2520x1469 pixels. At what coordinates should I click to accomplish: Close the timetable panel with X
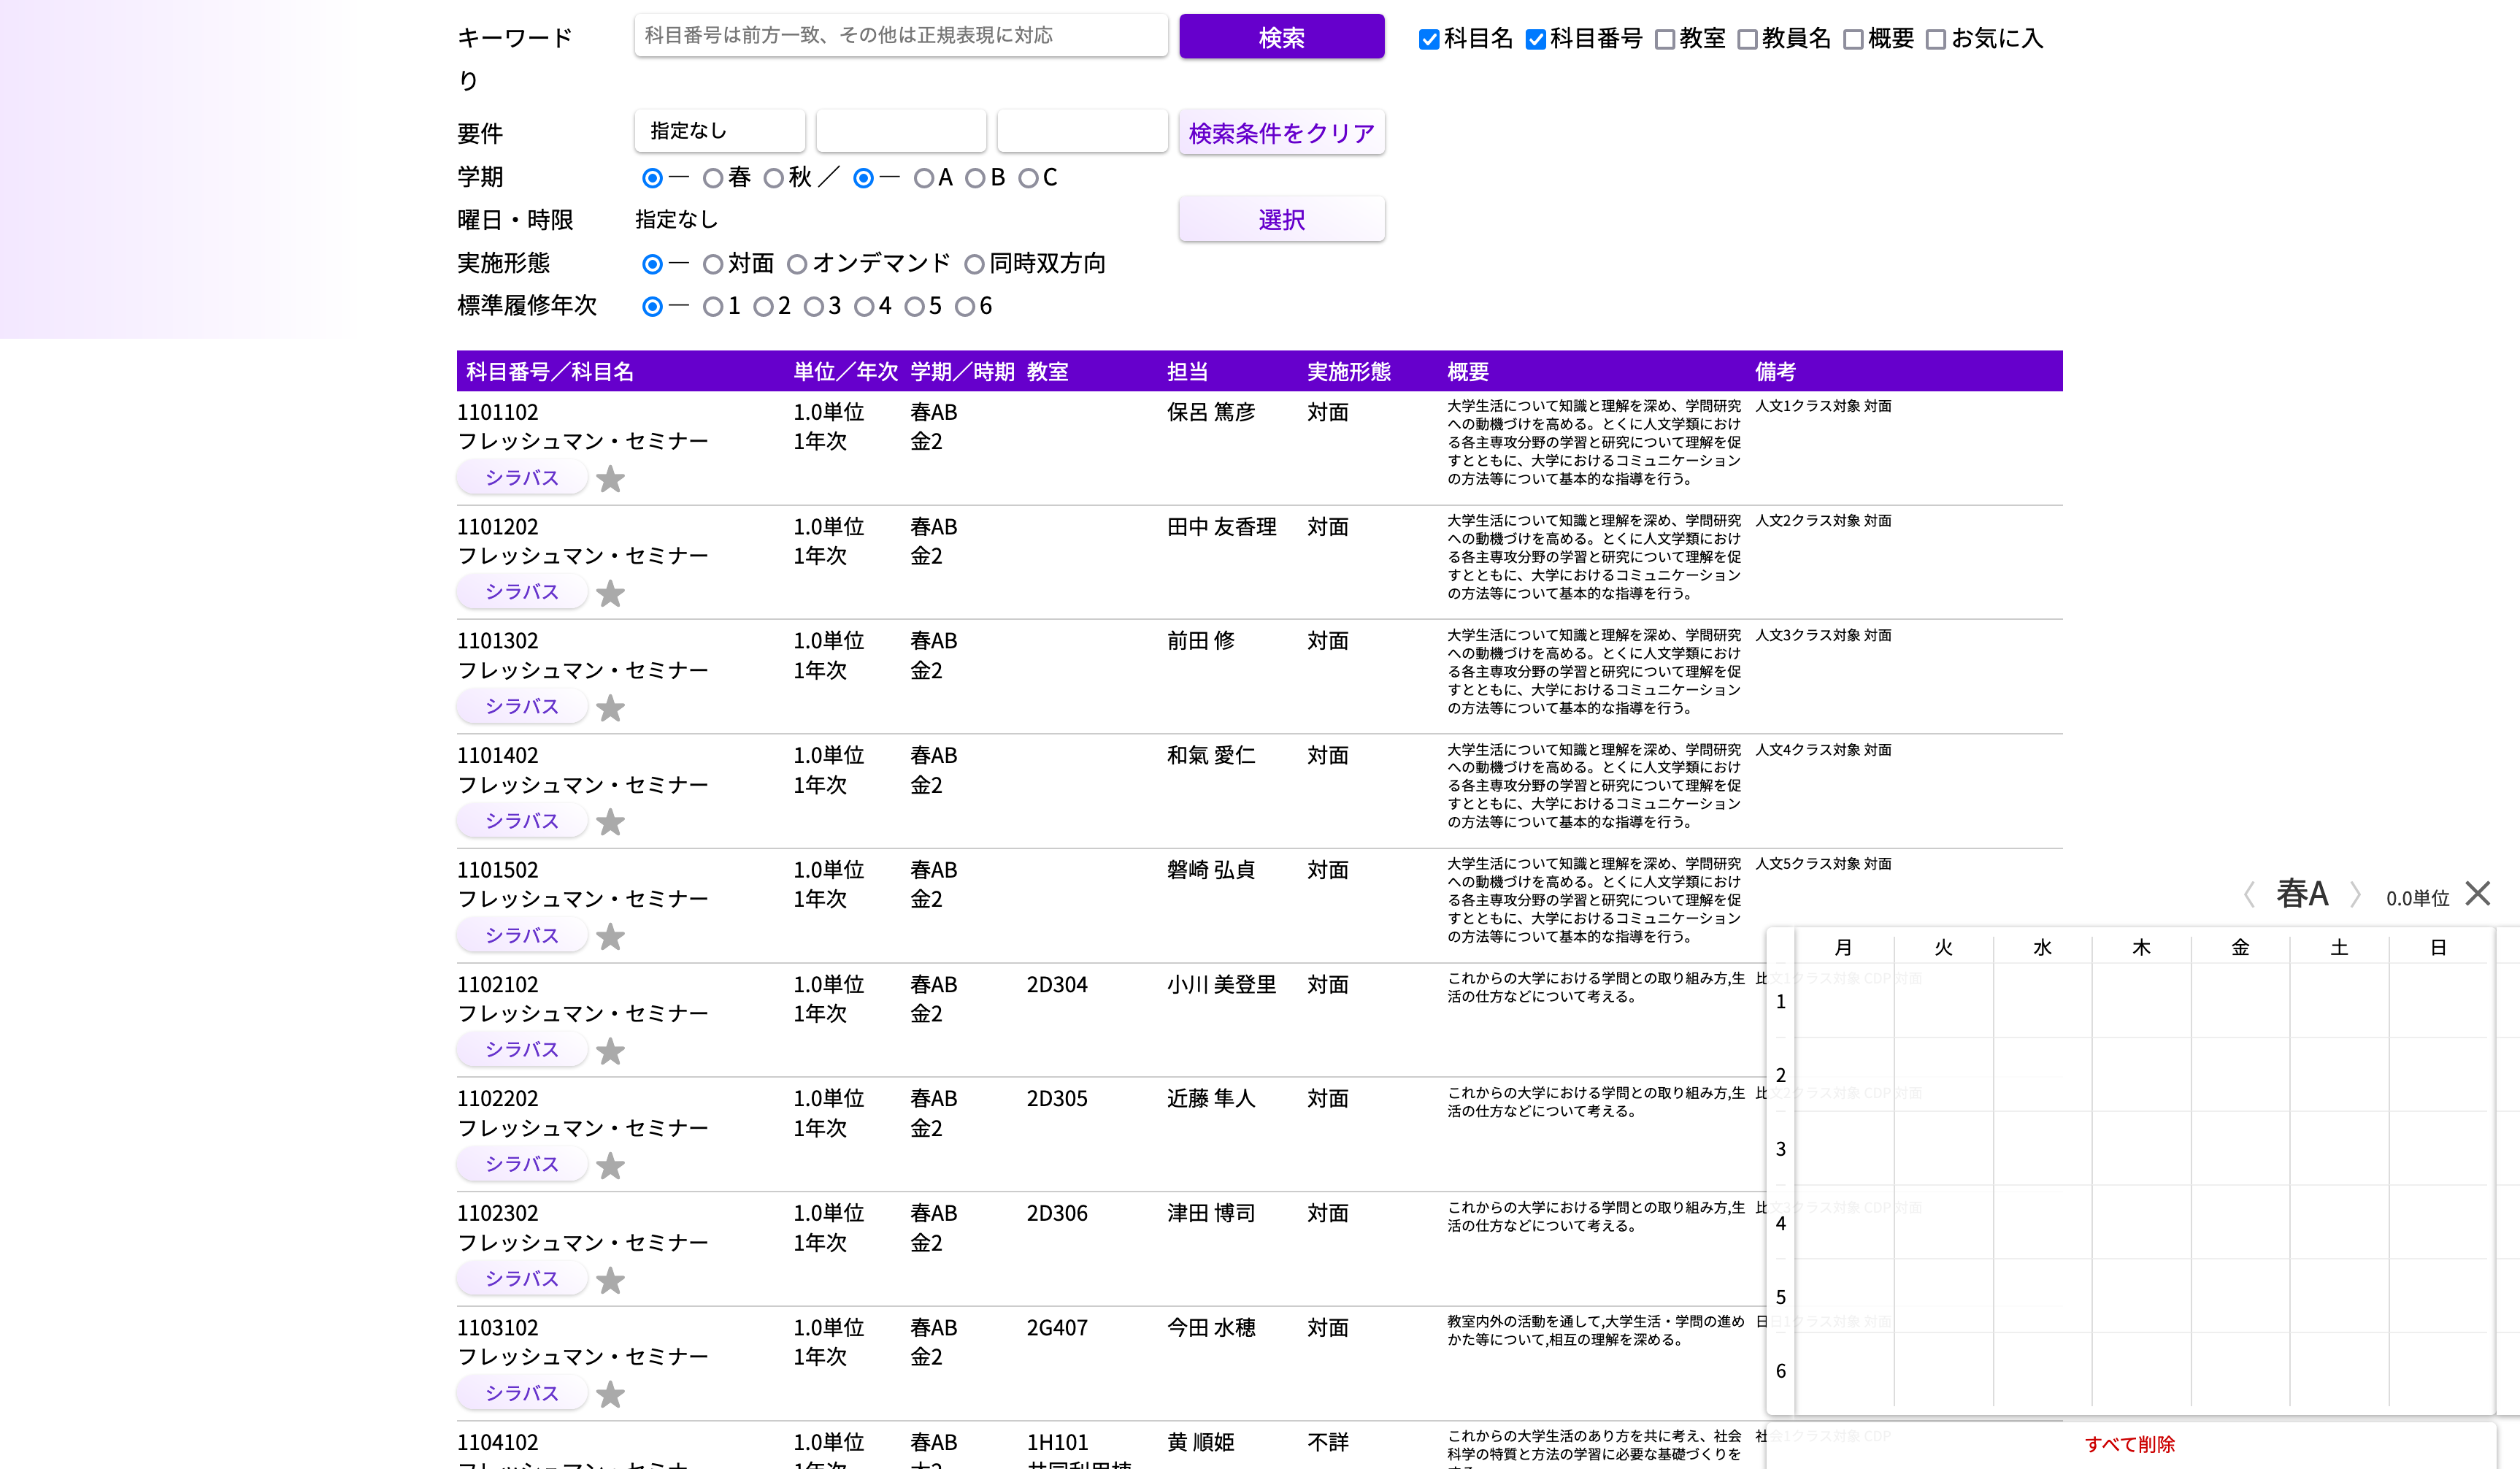pyautogui.click(x=2477, y=893)
